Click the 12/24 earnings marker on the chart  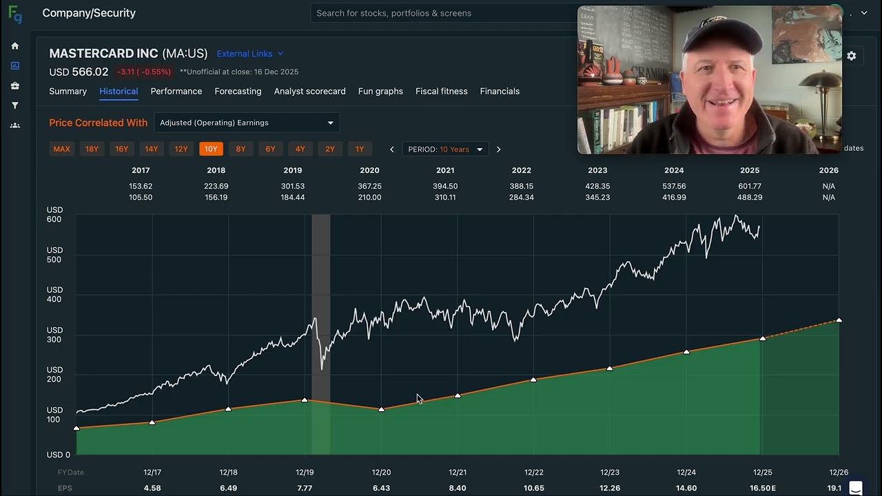[x=686, y=352]
